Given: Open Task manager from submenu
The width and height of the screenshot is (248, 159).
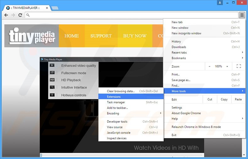Looking at the screenshot, I should (x=131, y=102).
